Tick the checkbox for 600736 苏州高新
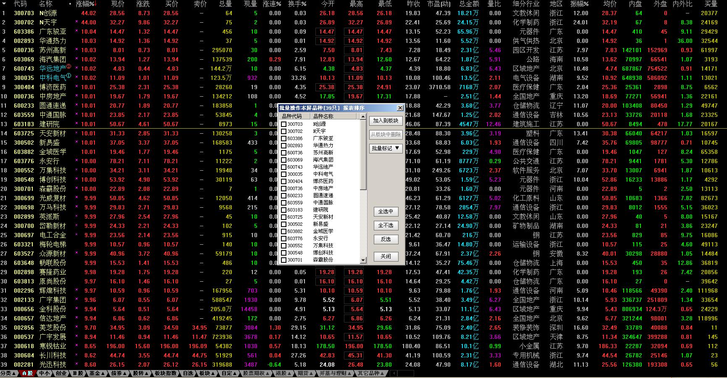The image size is (727, 378). tap(284, 153)
